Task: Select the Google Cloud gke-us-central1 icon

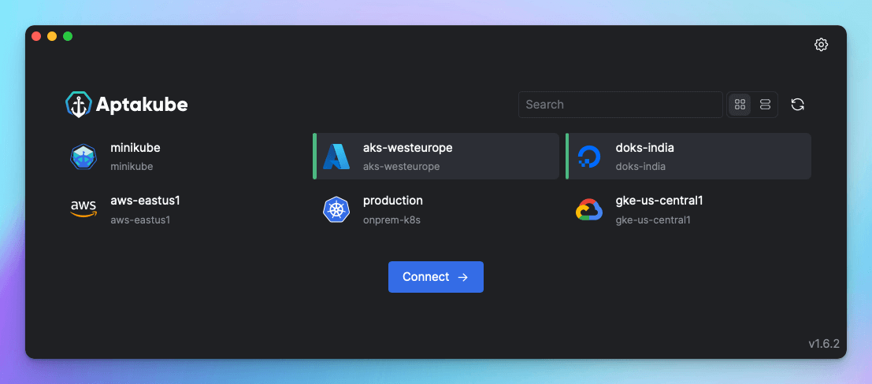Action: click(589, 209)
